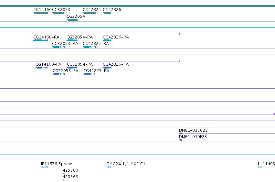Click the CG14160-RA label

(47, 37)
